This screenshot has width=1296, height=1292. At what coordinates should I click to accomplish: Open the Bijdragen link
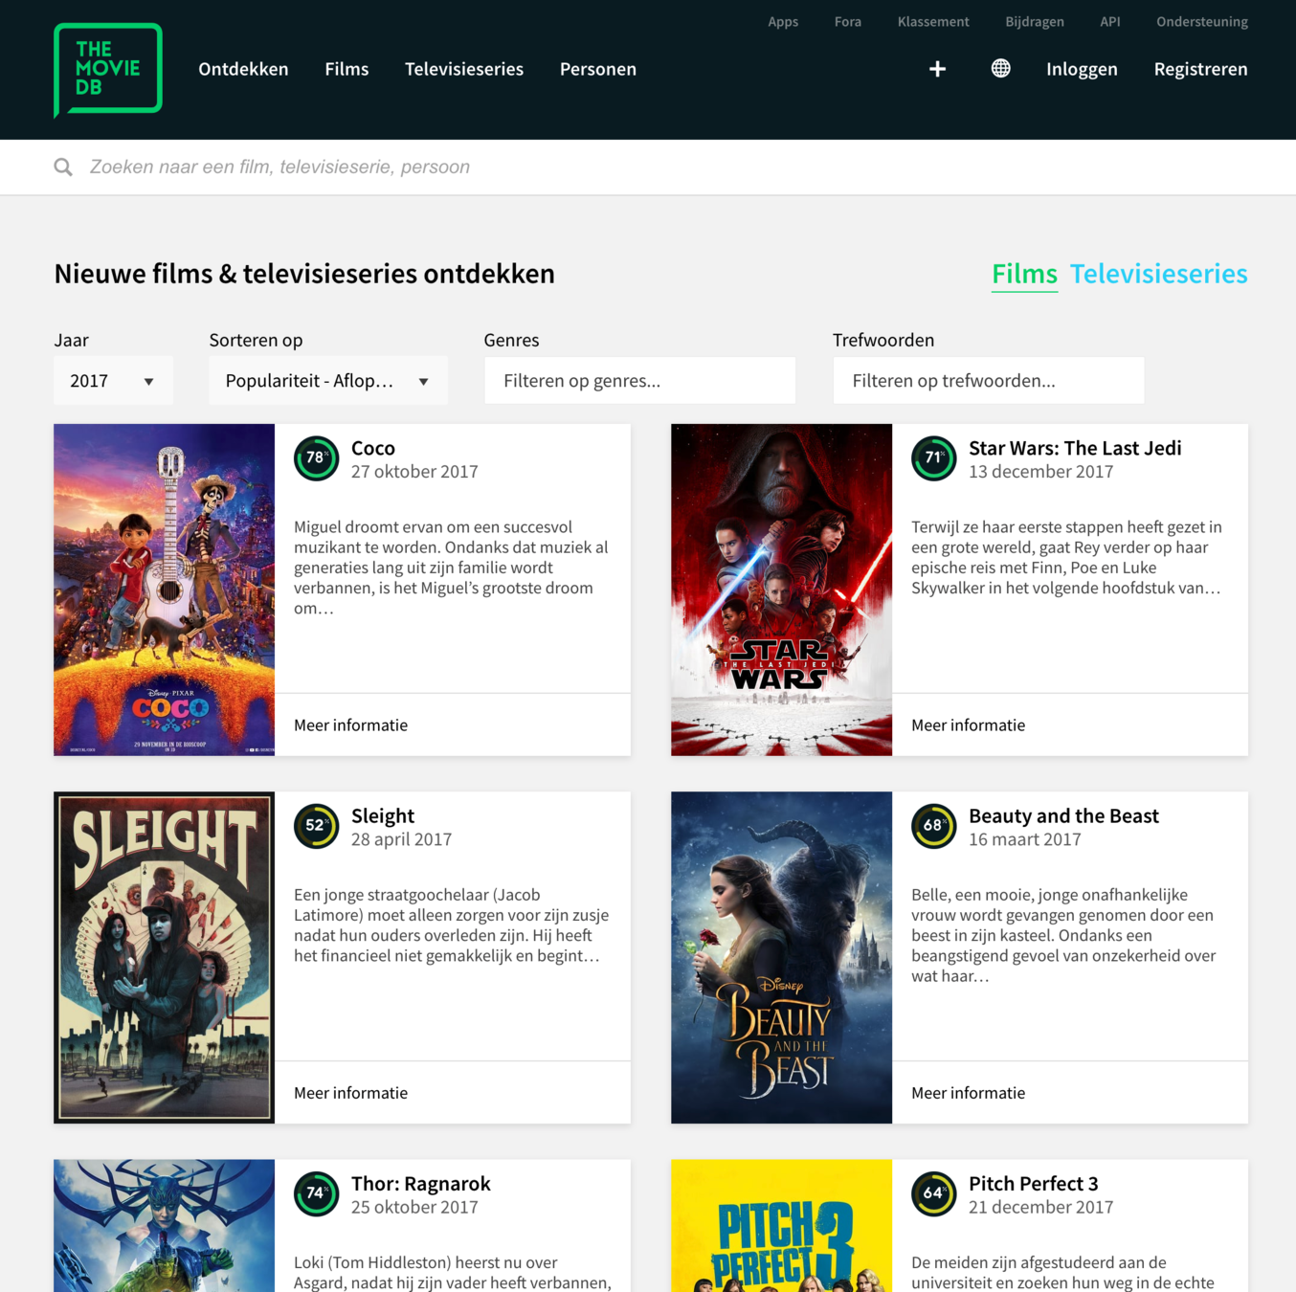[1035, 22]
